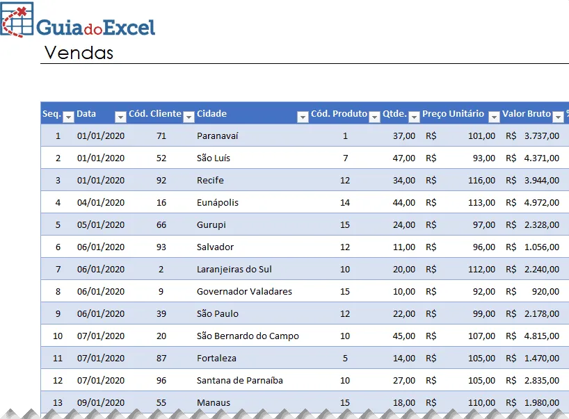Select the Paranavaí city cell

252,135
